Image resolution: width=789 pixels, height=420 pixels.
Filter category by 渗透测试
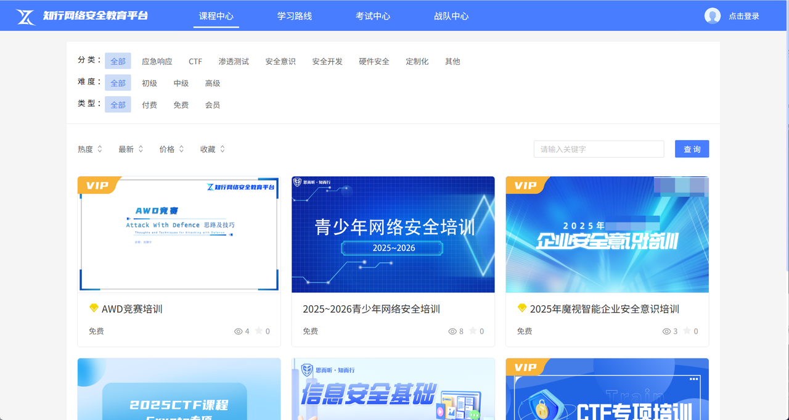point(234,62)
